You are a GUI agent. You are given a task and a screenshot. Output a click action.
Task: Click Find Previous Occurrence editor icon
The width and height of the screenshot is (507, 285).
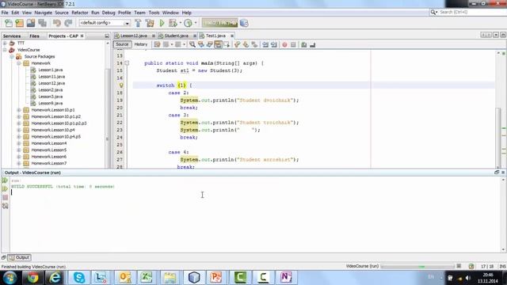(x=200, y=44)
